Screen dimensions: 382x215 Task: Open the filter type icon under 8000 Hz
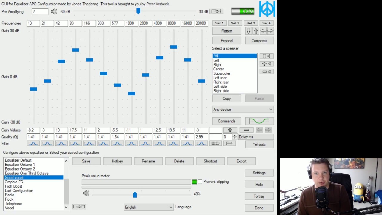173,144
